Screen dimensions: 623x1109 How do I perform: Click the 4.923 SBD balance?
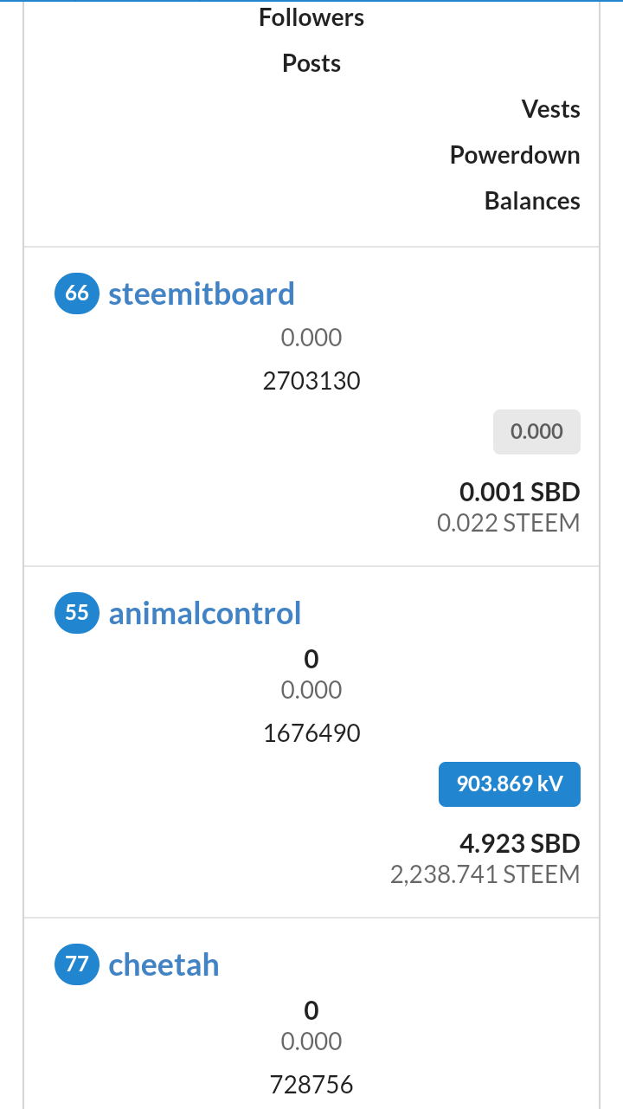pos(519,843)
